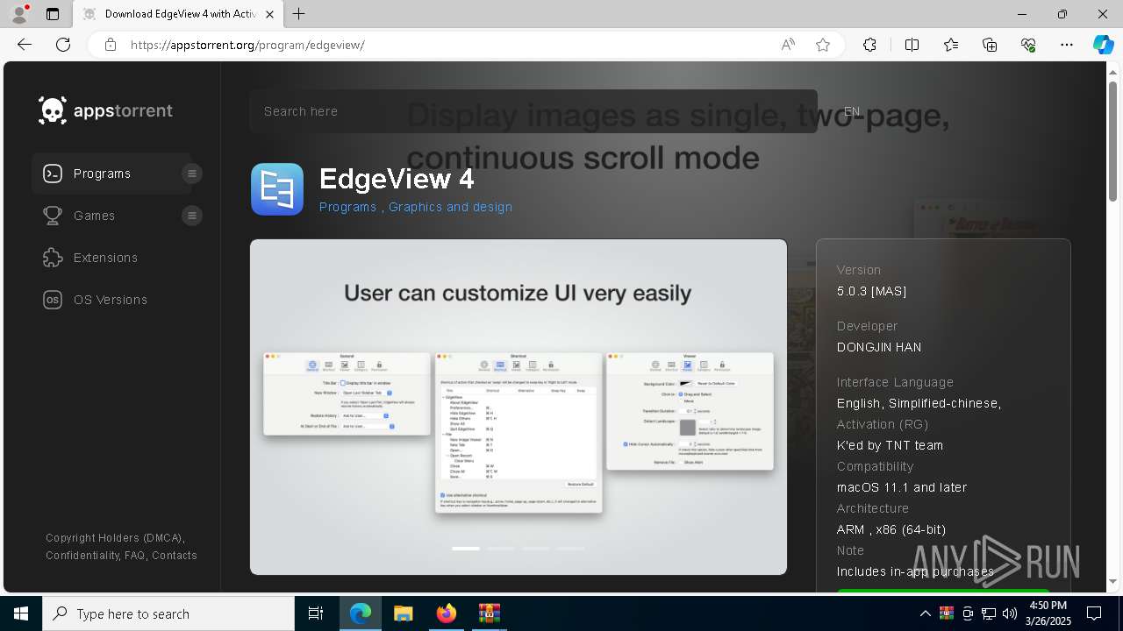Viewport: 1123px width, 631px height.
Task: Open Browser essentials
Action: coord(1028,45)
